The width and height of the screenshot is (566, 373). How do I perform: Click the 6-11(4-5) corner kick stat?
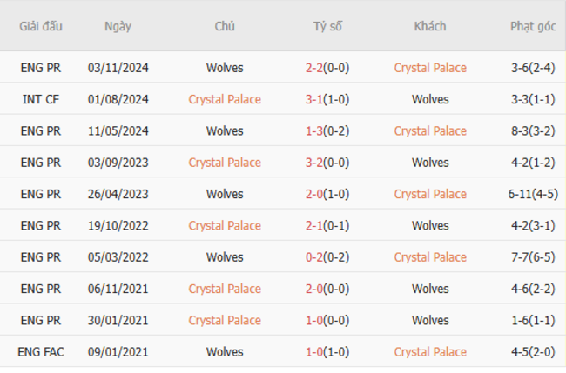[x=533, y=194]
